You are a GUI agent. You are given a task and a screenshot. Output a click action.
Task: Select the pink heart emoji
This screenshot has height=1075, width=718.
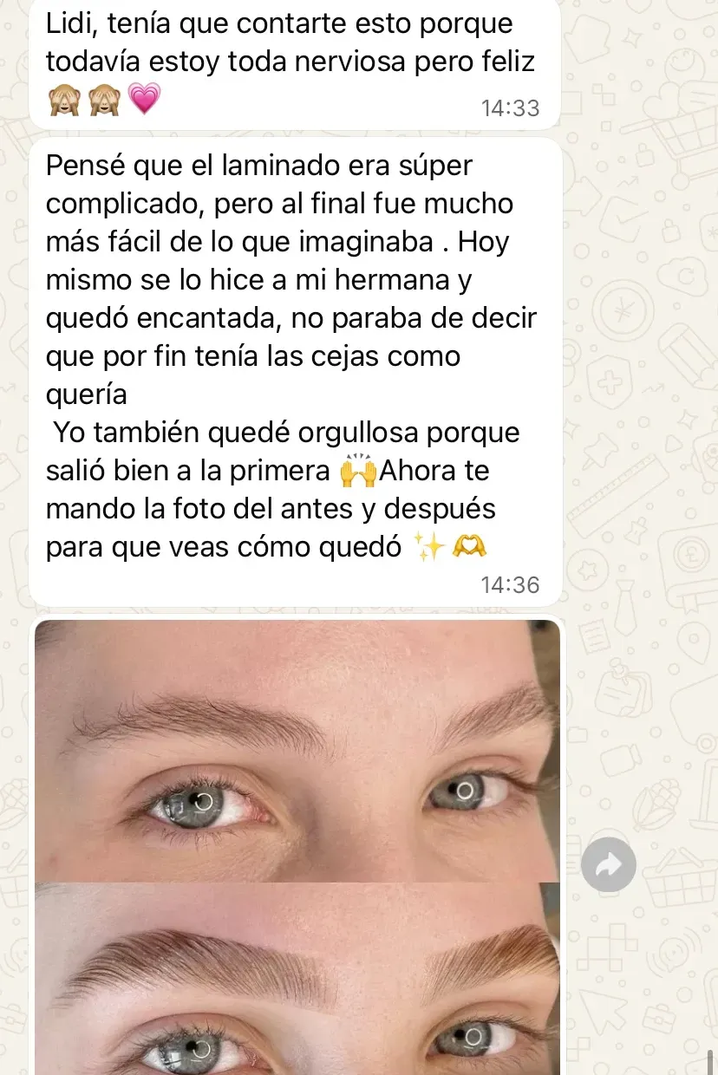pyautogui.click(x=144, y=100)
